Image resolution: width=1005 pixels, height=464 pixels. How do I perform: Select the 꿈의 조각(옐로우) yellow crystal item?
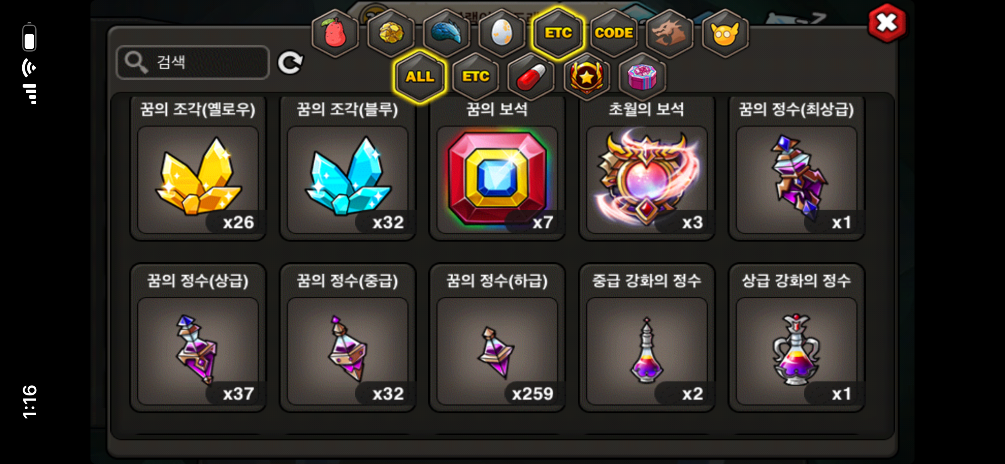tap(198, 168)
